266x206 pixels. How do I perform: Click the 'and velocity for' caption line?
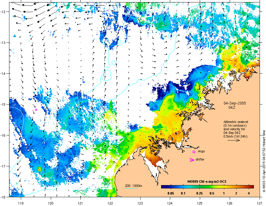(234, 129)
